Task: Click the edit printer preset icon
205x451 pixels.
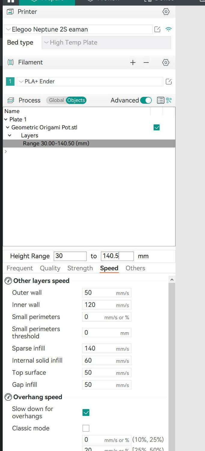Action: [157, 29]
